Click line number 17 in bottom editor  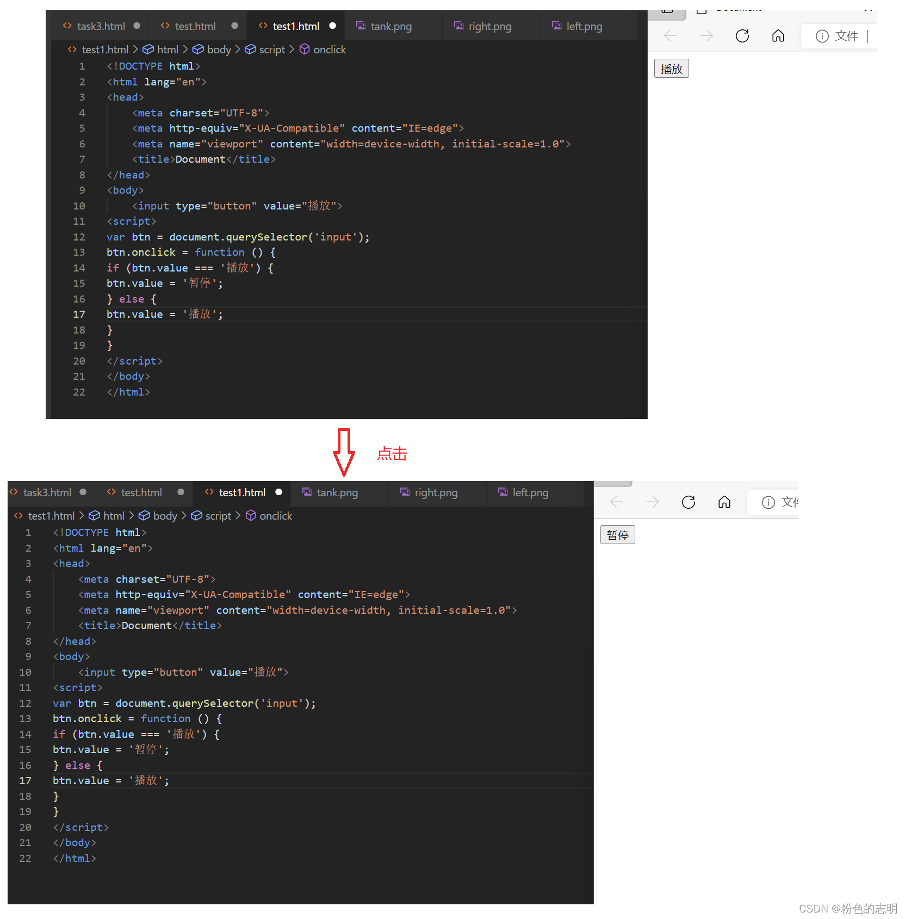(x=25, y=780)
